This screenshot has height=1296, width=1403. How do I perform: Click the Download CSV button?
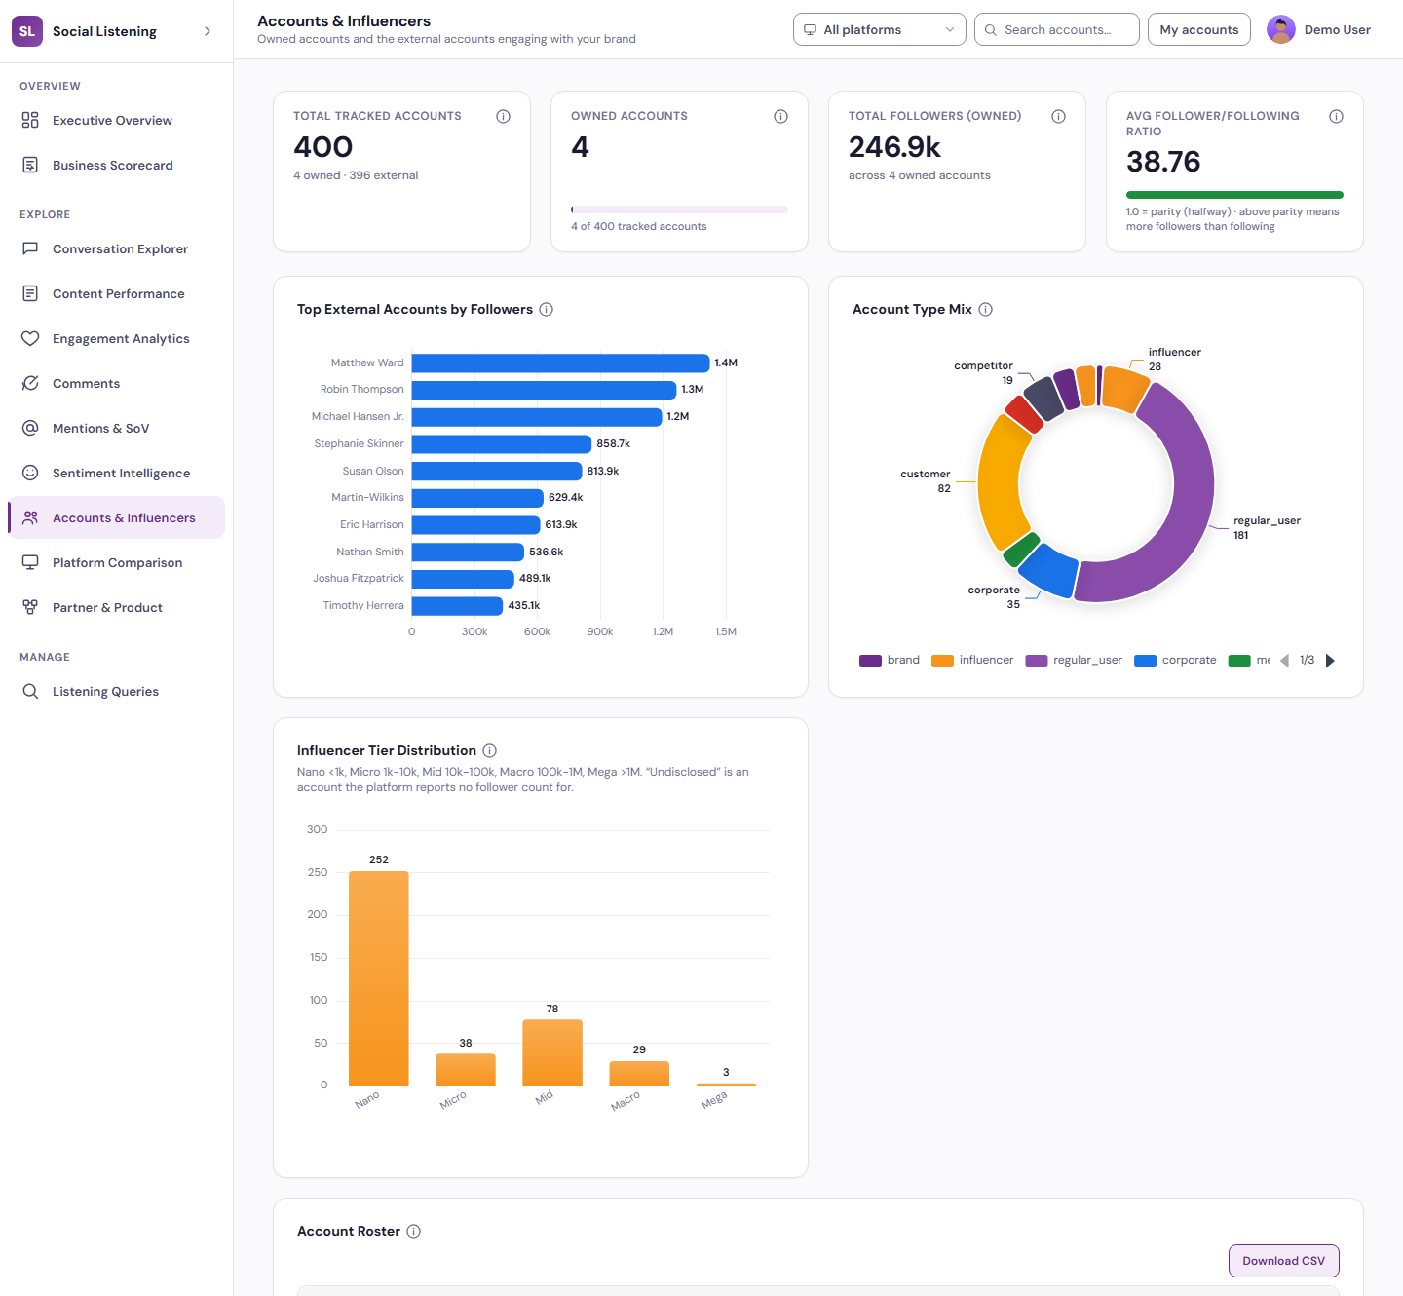coord(1283,1260)
